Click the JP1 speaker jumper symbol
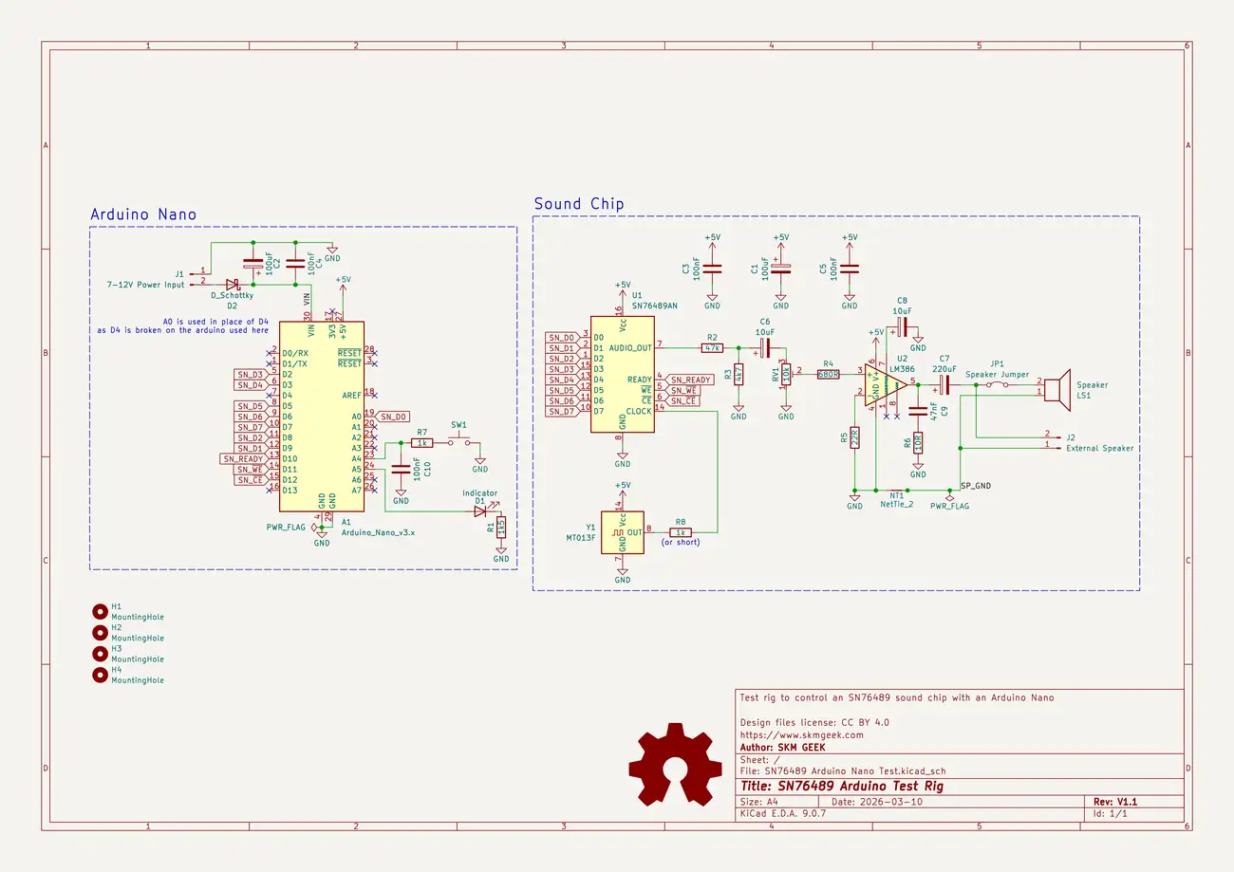The width and height of the screenshot is (1234, 872). click(996, 384)
